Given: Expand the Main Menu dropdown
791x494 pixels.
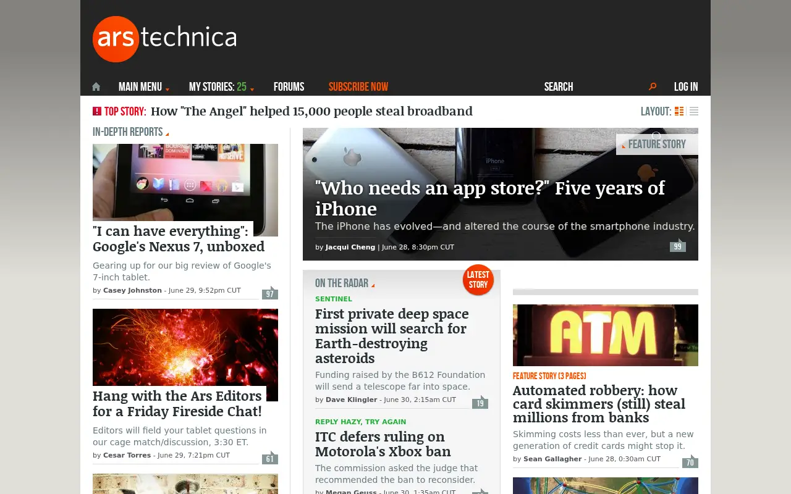Looking at the screenshot, I should [x=144, y=86].
